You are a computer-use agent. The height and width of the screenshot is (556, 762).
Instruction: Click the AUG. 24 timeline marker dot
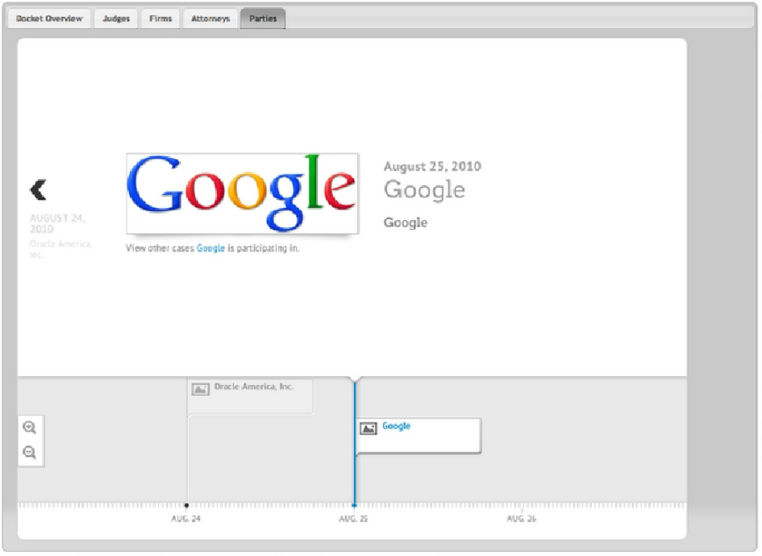pyautogui.click(x=186, y=505)
